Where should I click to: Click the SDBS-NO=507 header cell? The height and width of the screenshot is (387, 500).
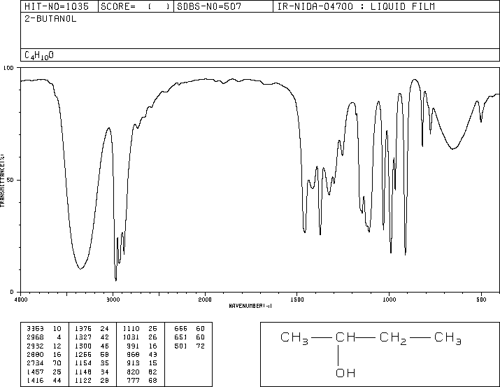pyautogui.click(x=209, y=7)
